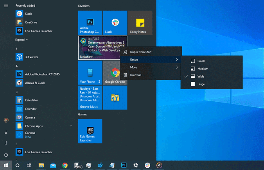Screen dimensions: 264x170
Task: Expand the Recently added list
Action: [22, 40]
